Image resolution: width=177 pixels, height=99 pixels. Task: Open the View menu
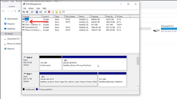(x=38, y=8)
